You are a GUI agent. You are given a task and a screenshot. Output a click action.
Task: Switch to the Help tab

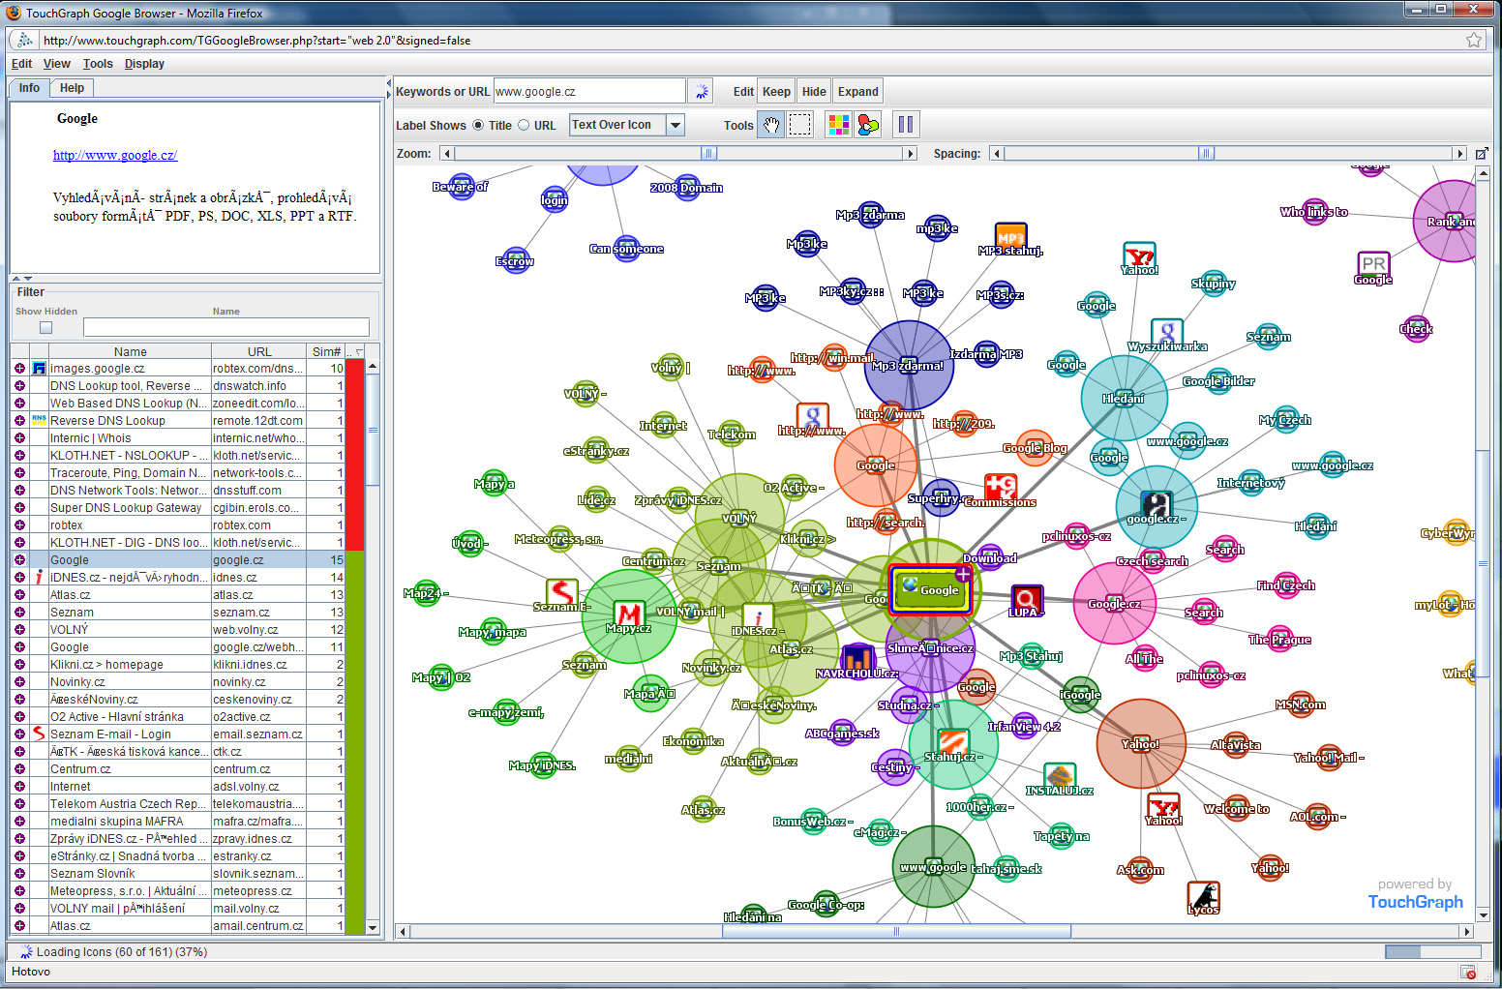72,88
